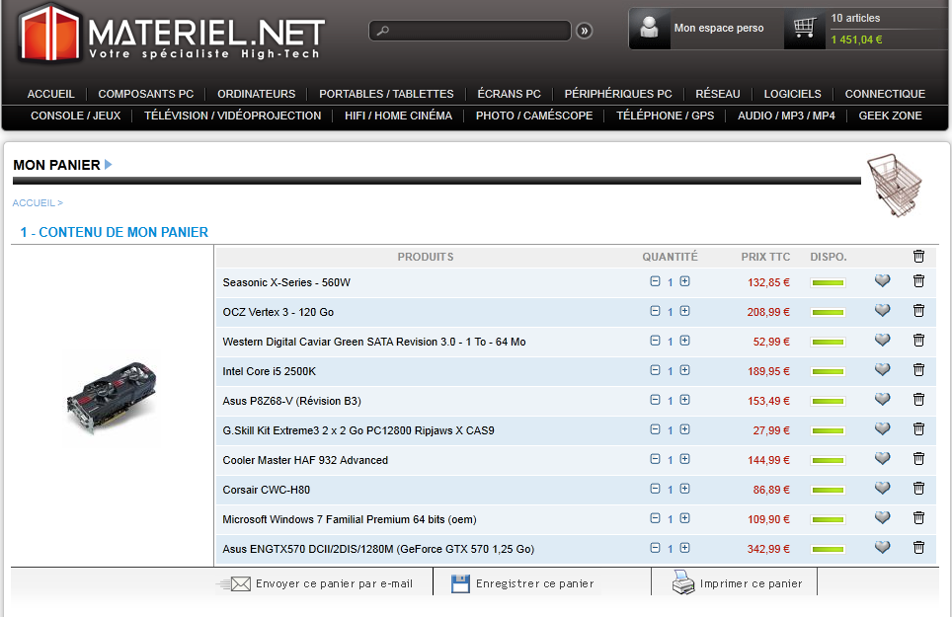
Task: Click the Materiel.net logo
Action: point(171,34)
